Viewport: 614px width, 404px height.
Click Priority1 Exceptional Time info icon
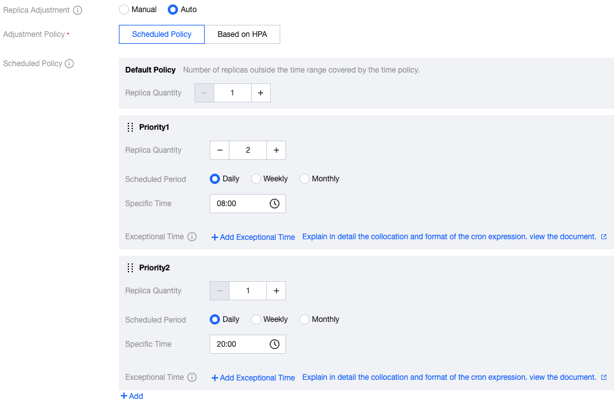click(192, 237)
